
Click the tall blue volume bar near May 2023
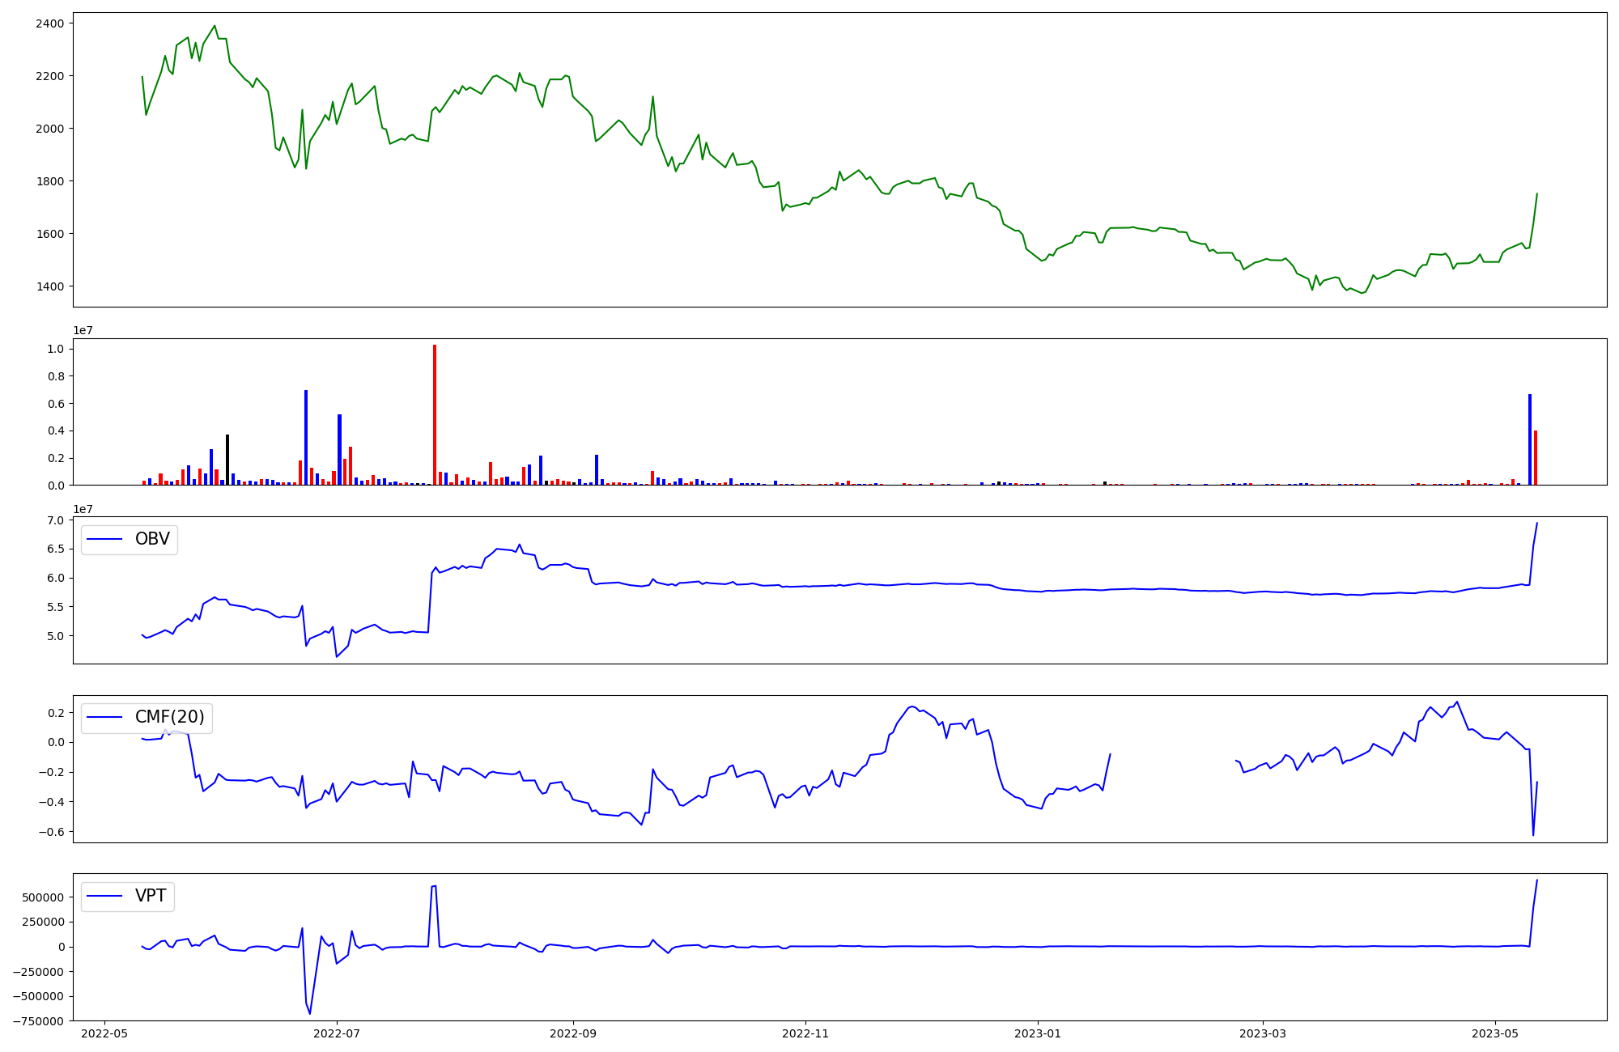1529,439
